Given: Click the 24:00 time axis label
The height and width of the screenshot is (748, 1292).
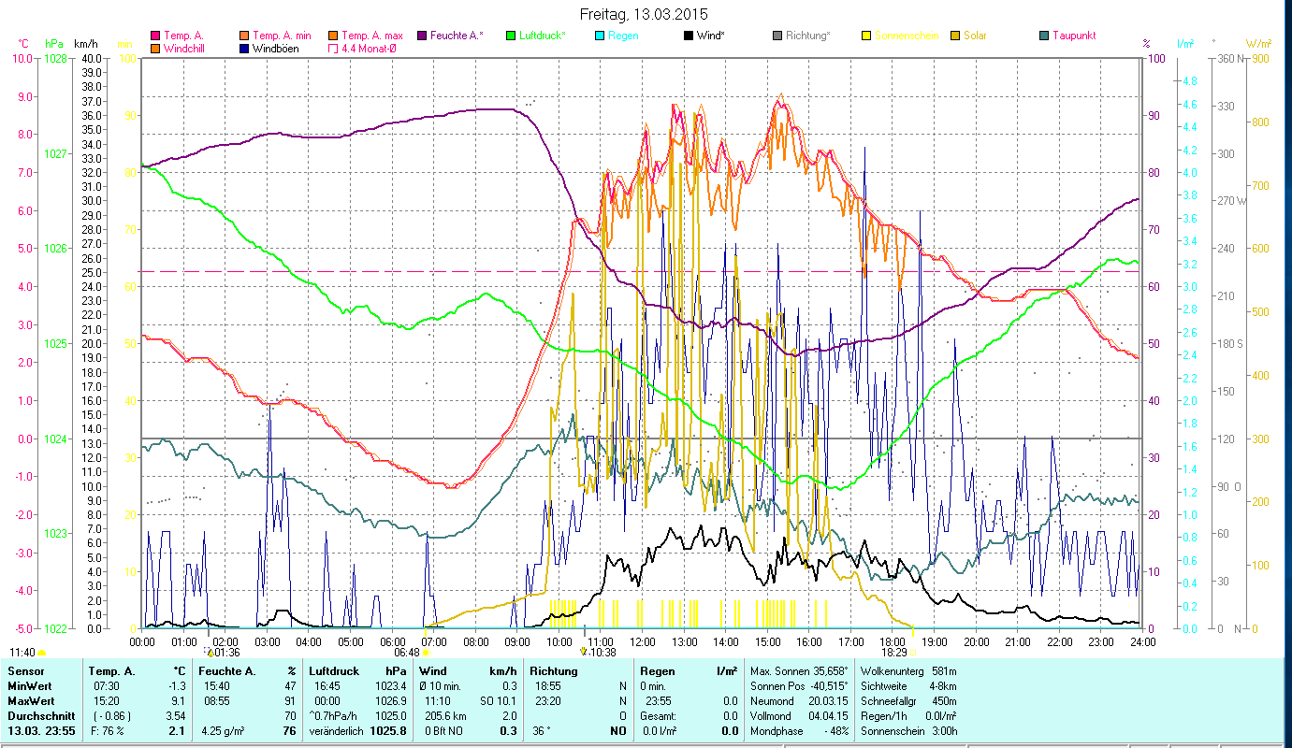Looking at the screenshot, I should pyautogui.click(x=1142, y=641).
